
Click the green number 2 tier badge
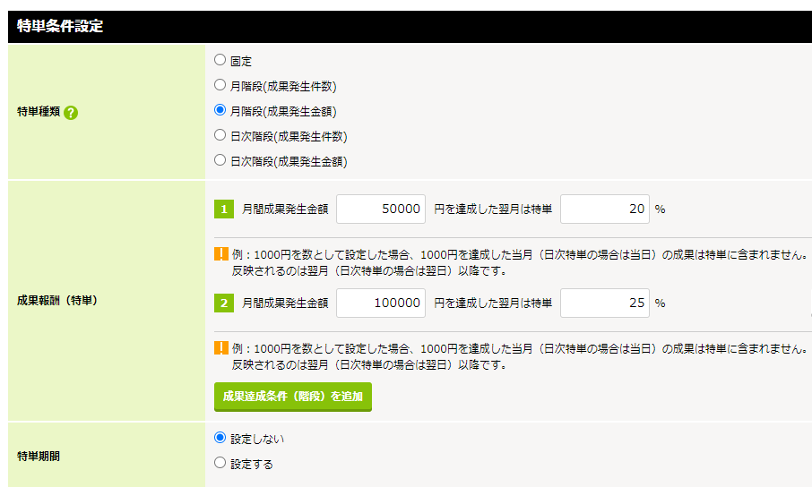pyautogui.click(x=223, y=303)
